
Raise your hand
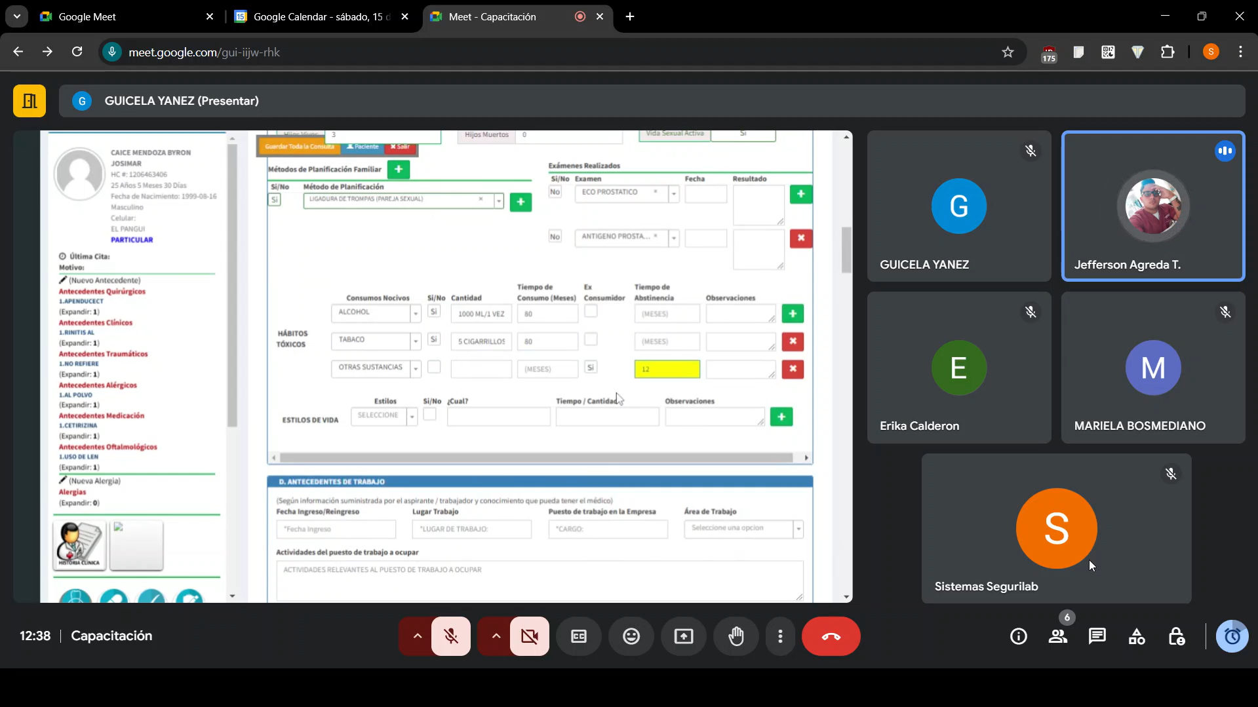[x=736, y=636]
